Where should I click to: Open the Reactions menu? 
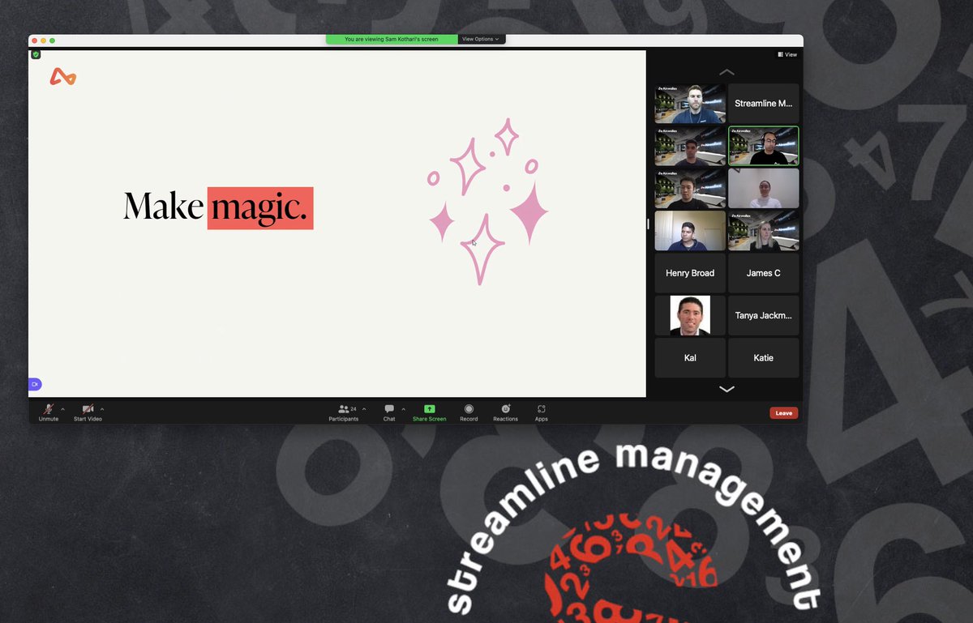coord(505,412)
